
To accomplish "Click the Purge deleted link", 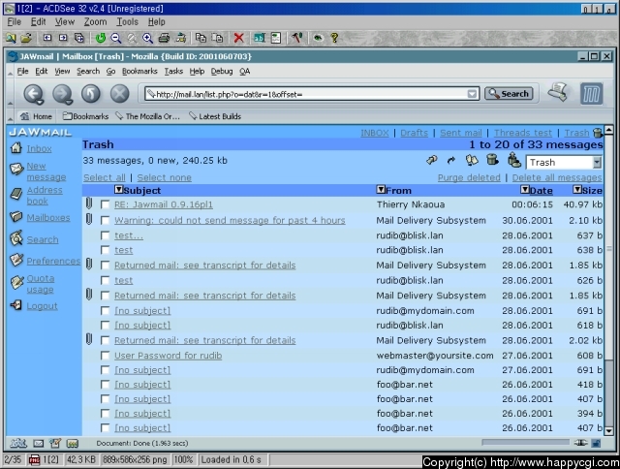I will 469,177.
